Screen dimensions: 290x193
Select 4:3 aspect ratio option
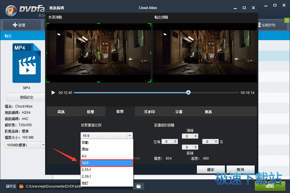pyautogui.click(x=107, y=156)
